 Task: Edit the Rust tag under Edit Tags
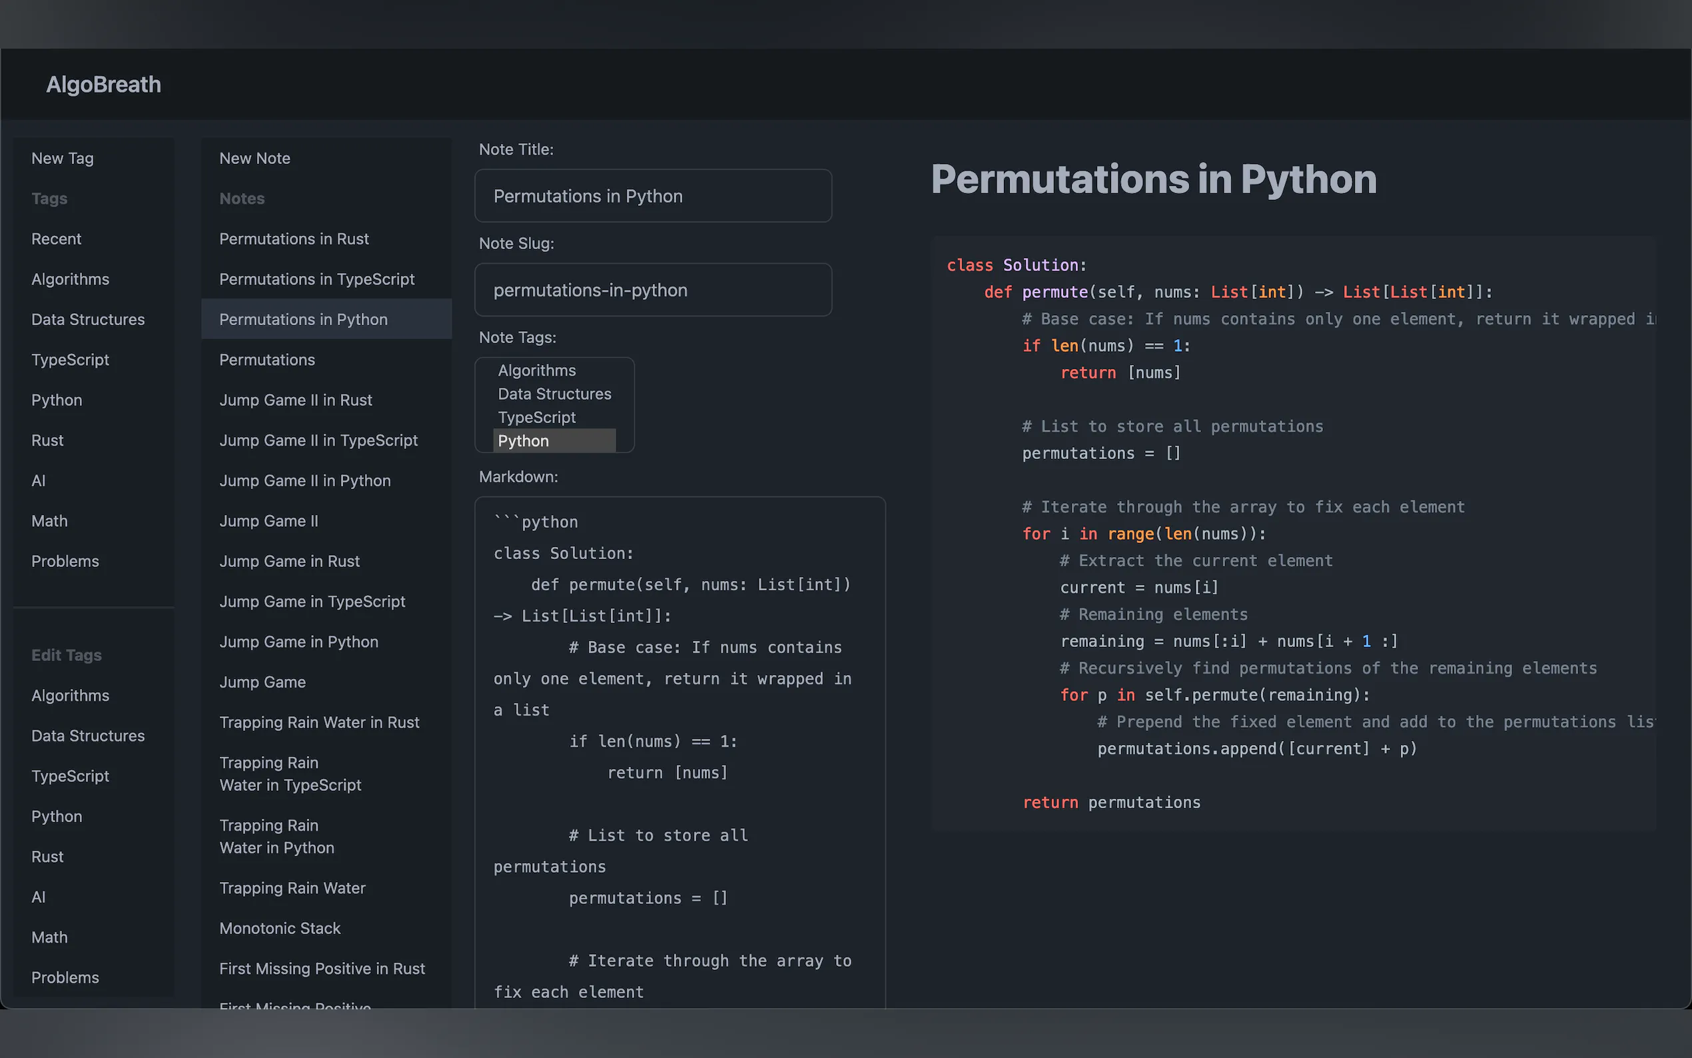[x=47, y=857]
